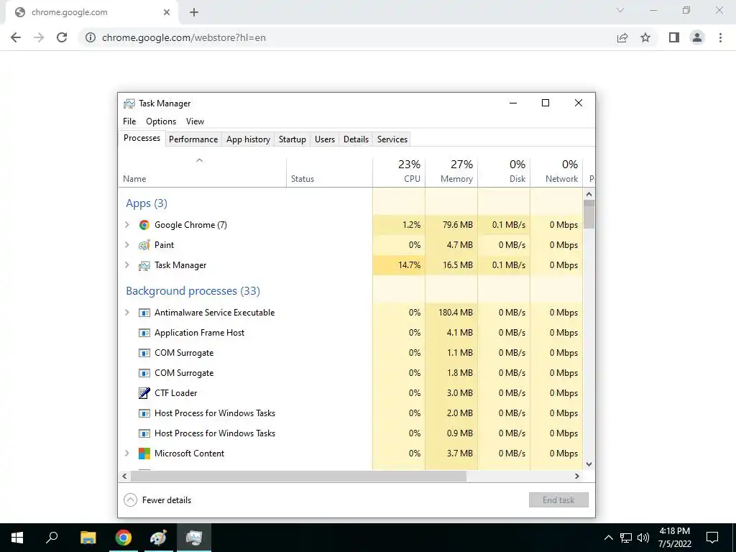The width and height of the screenshot is (736, 552).
Task: Click the Task Manager title bar icon
Action: click(129, 103)
